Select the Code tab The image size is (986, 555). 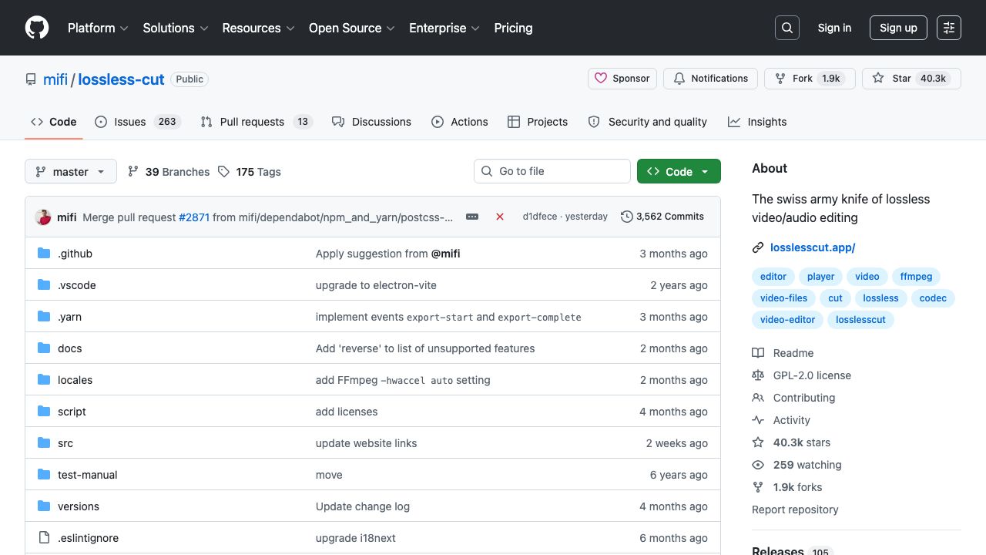[x=54, y=122]
